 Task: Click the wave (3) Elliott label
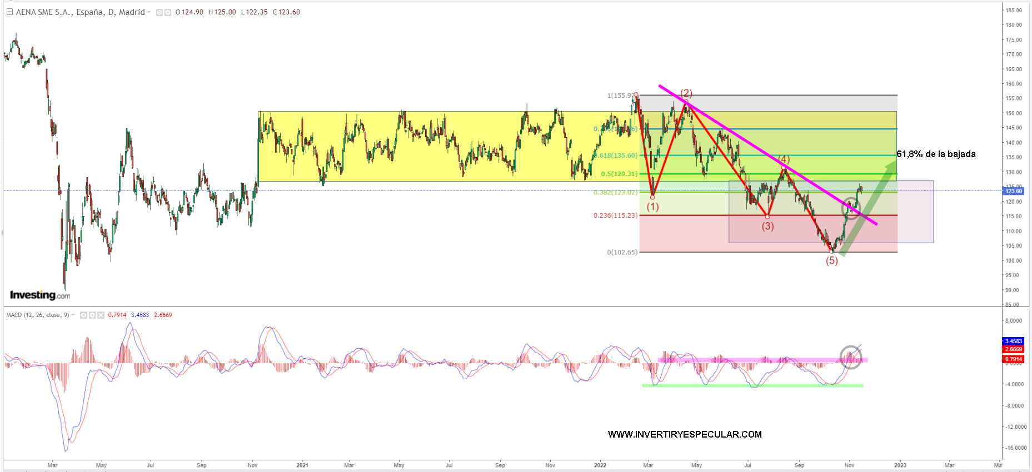(x=767, y=226)
